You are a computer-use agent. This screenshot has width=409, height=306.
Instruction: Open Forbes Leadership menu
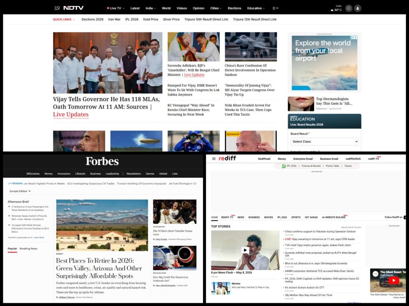tap(112, 174)
